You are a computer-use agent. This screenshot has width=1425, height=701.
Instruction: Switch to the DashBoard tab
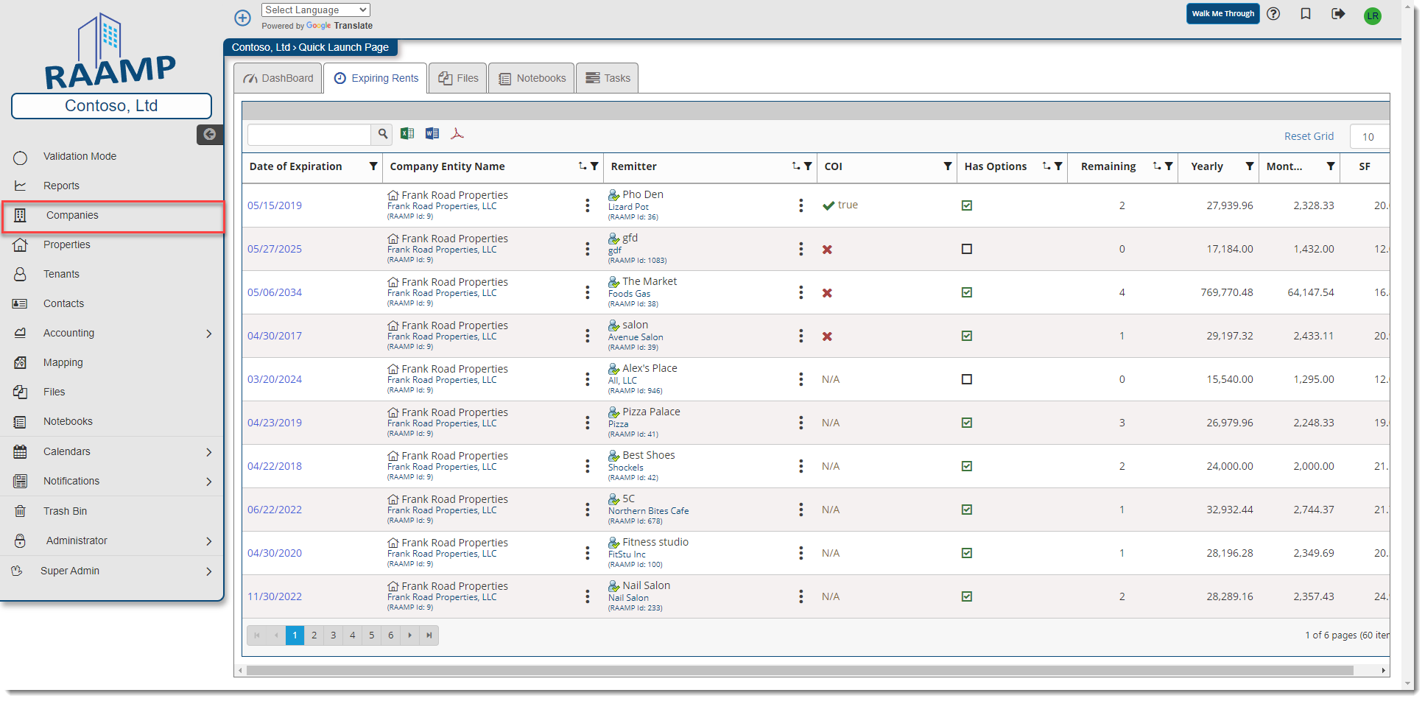click(x=278, y=78)
